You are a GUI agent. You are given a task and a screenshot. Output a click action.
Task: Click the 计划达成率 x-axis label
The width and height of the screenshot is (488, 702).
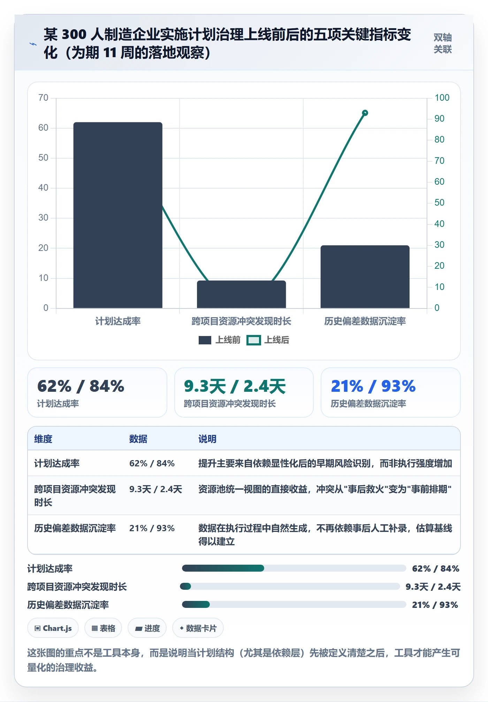[118, 321]
